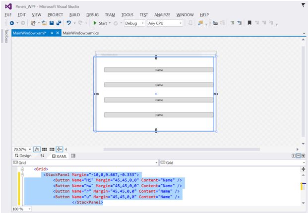Open the FILE menu
308x213 pixels.
(8, 15)
